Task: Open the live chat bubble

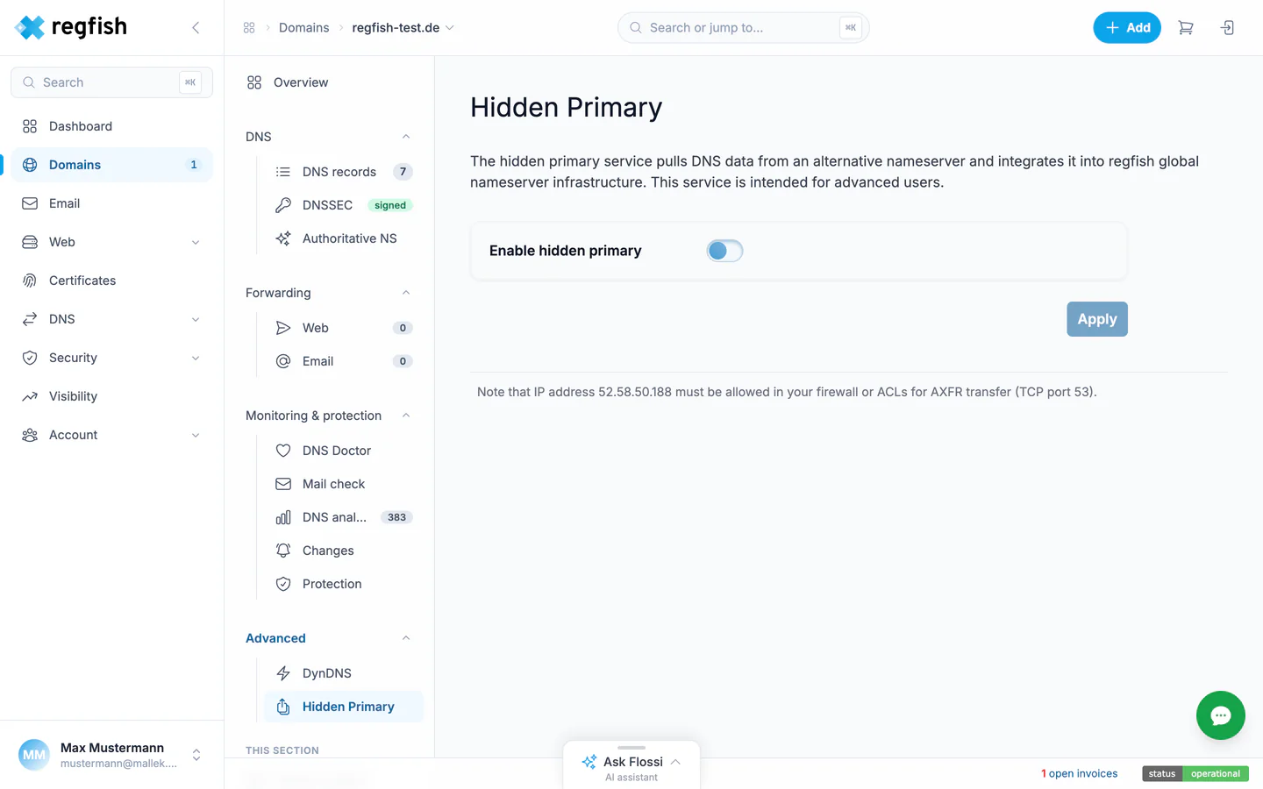Action: pos(1221,715)
